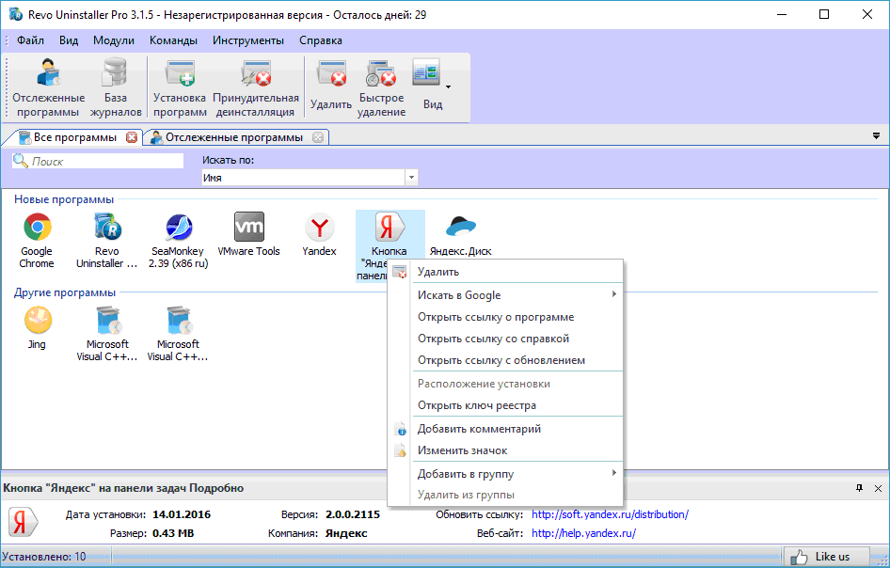Choose Открыть ключ реестра

(505, 405)
